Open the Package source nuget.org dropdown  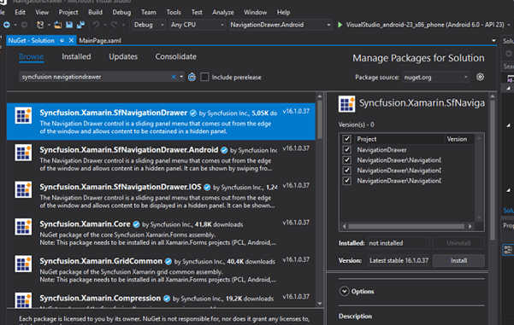[436, 77]
